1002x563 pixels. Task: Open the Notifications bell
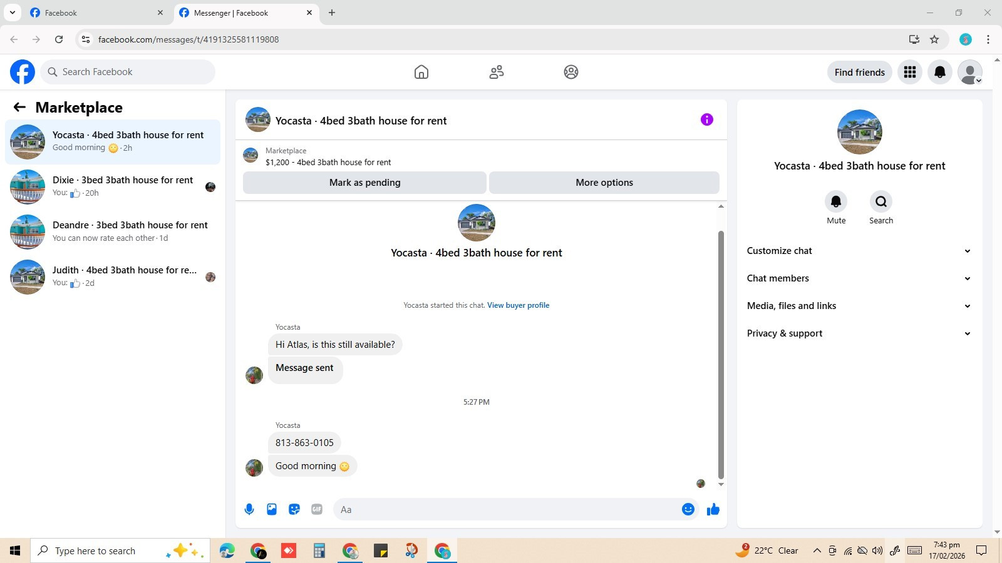pyautogui.click(x=940, y=72)
